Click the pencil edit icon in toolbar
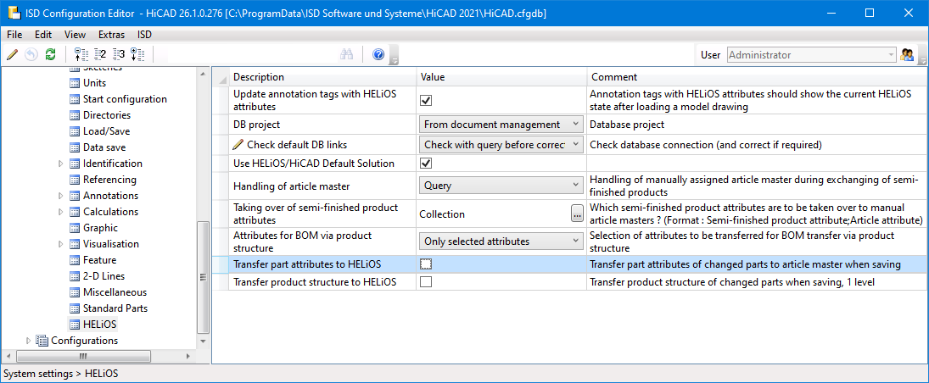Screen dimensions: 929x383 (x=12, y=54)
